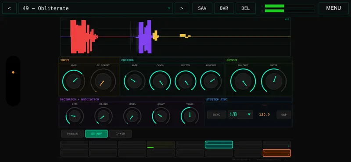Click the CHOPPER section header
The width and height of the screenshot is (351, 162).
click(127, 60)
